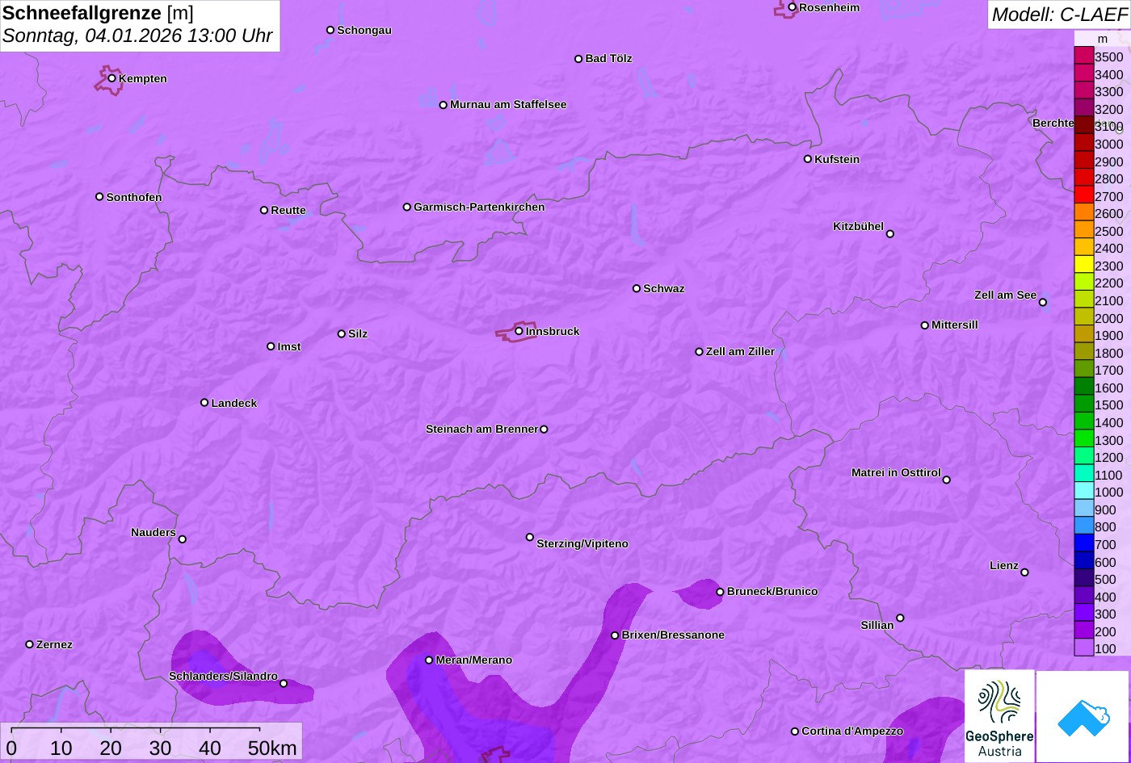Screen dimensions: 1131x763
Task: Click the Zernez marker dot
Action: pos(30,644)
